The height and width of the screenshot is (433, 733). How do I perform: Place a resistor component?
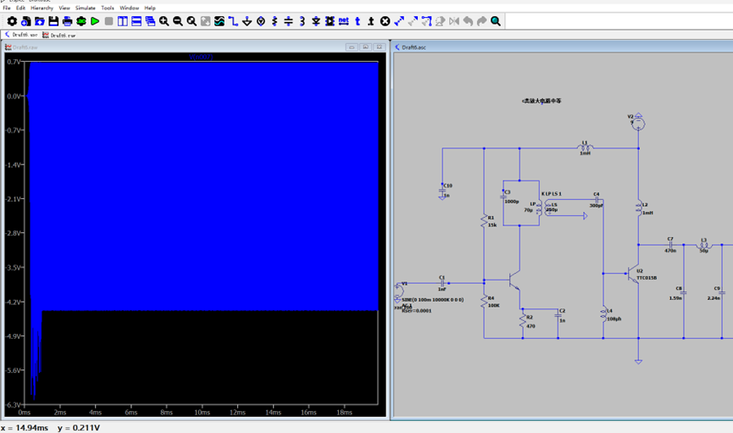(275, 21)
